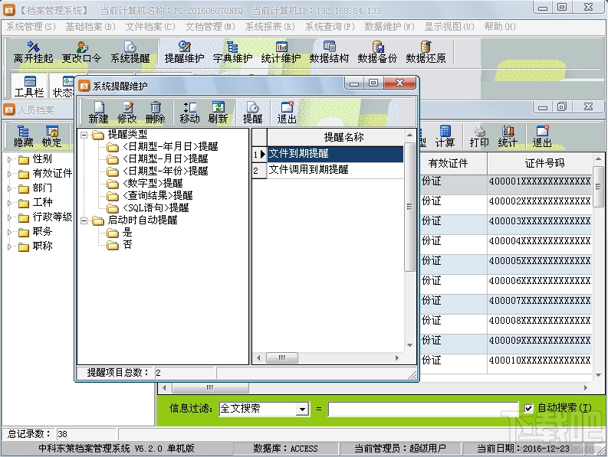Click the 离开挂起 toolbar icon
Screen dimensions: 608x457
[x=33, y=52]
